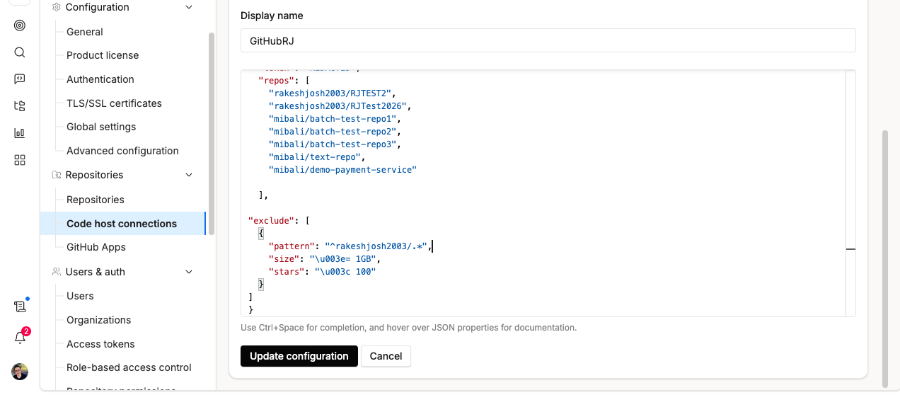This screenshot has height=395, width=900.
Task: Go to Authentication settings page
Action: (100, 79)
